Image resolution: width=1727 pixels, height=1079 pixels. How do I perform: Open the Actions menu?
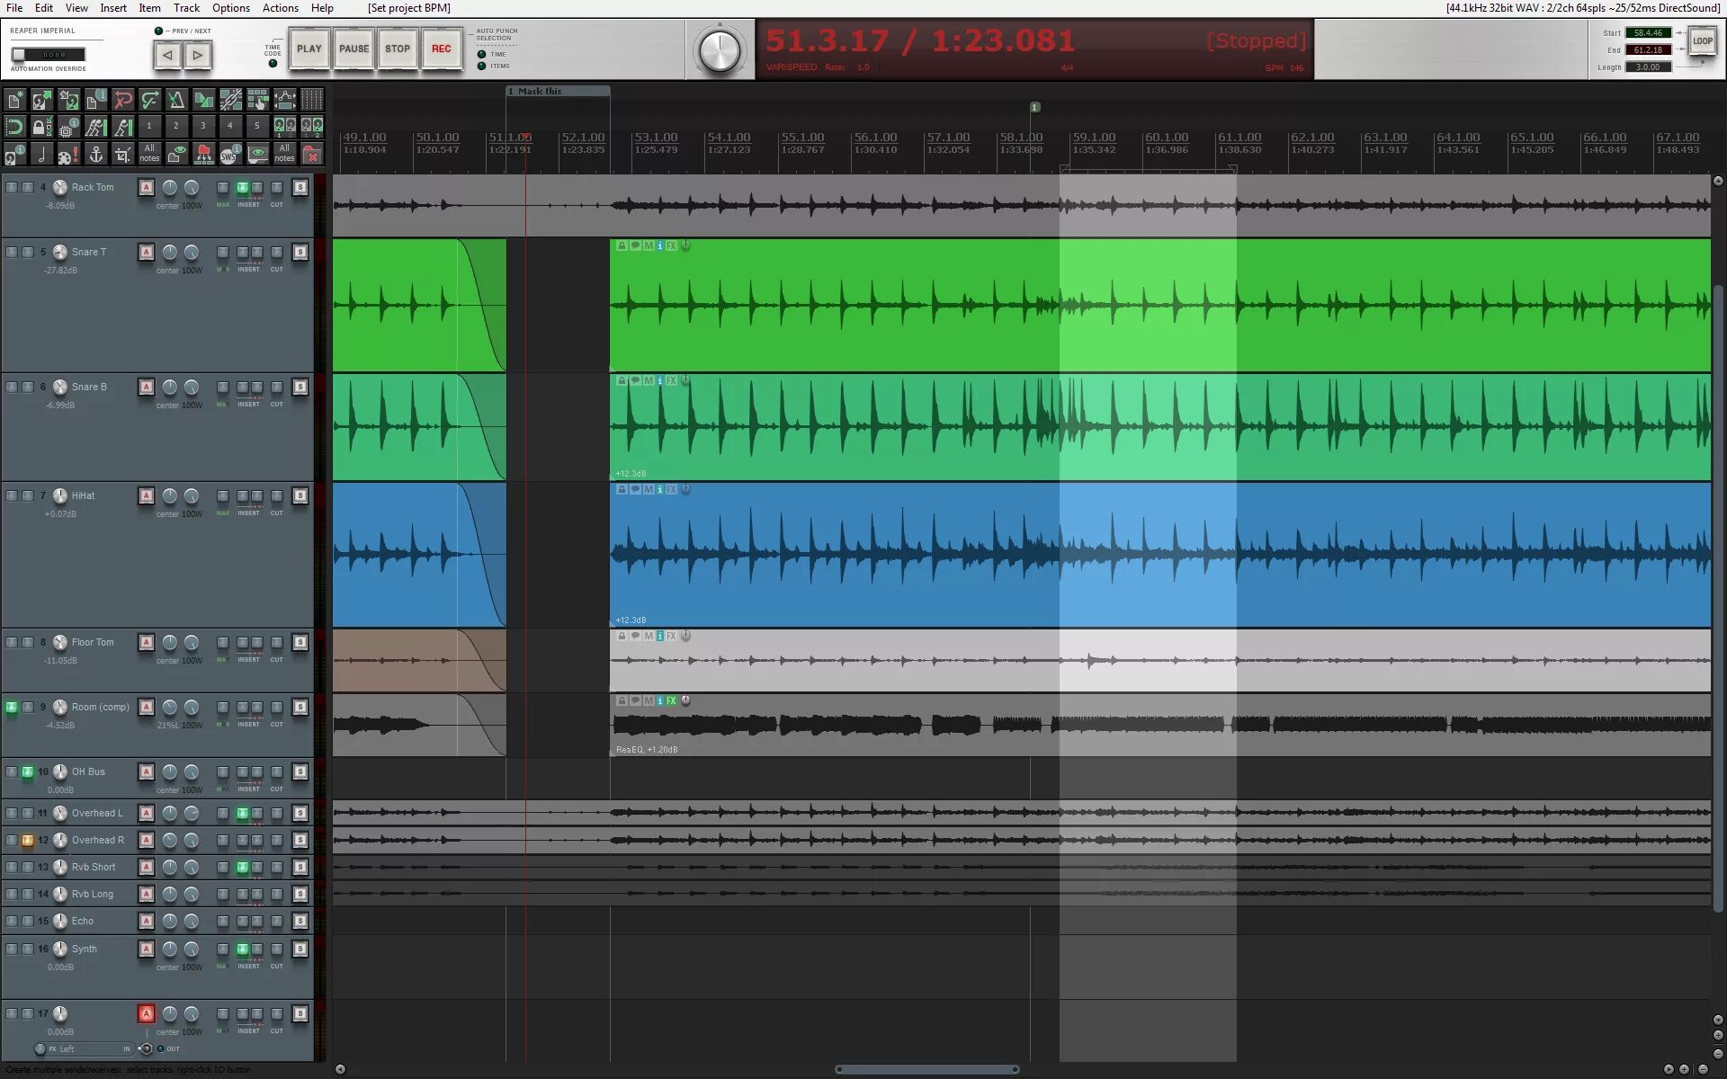pyautogui.click(x=280, y=8)
